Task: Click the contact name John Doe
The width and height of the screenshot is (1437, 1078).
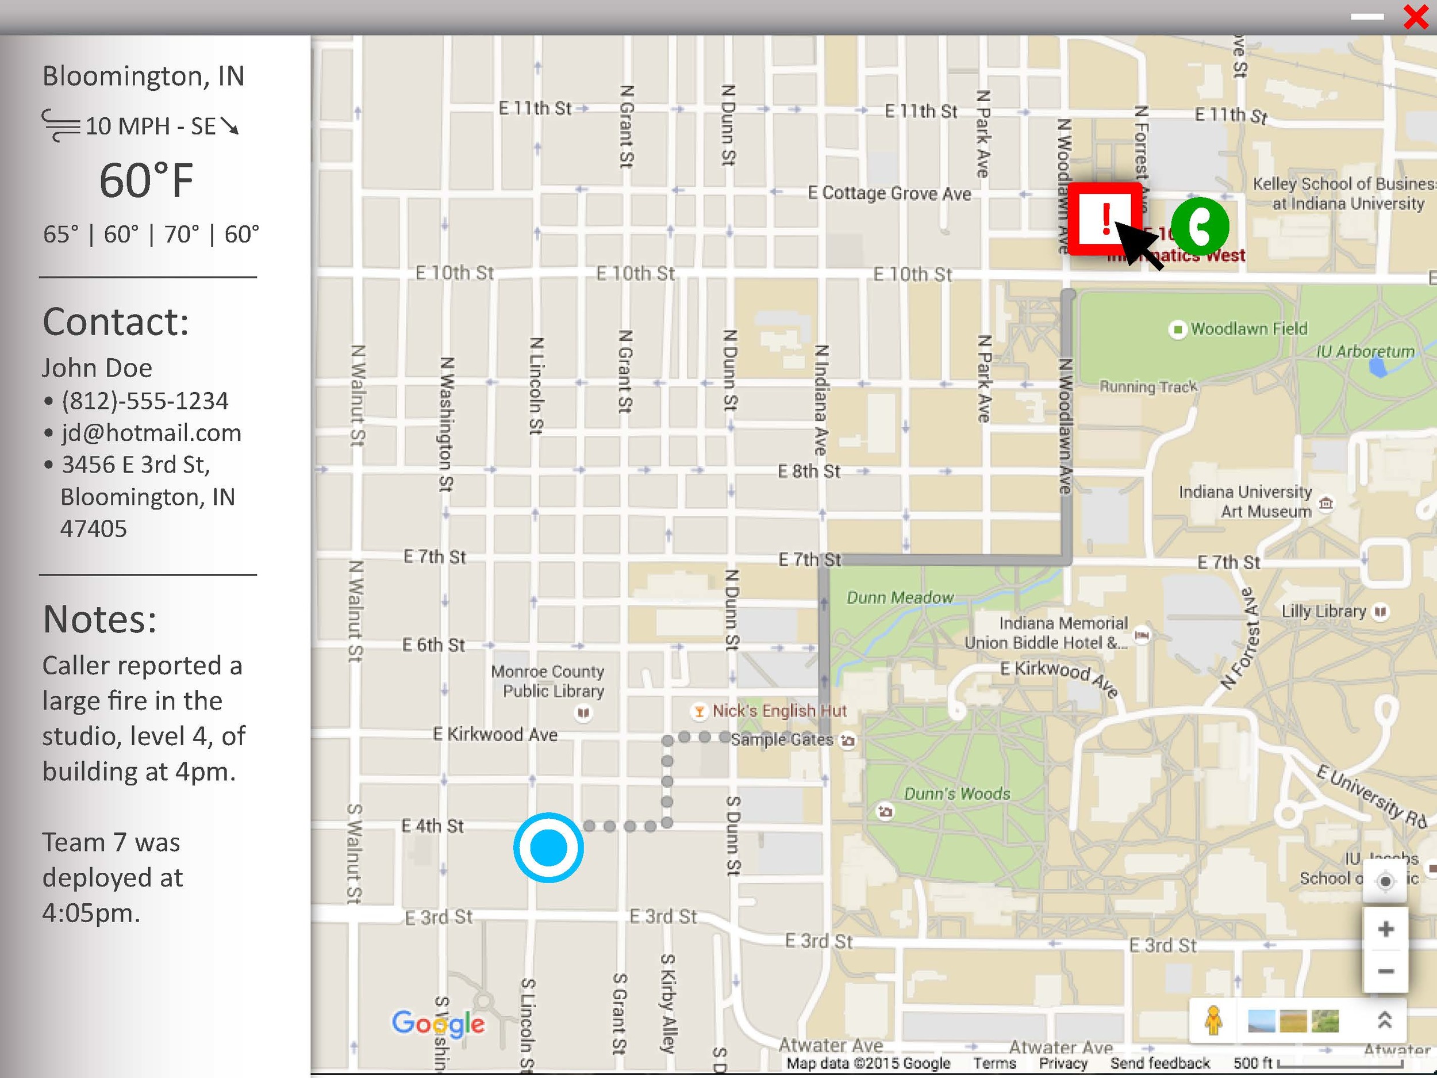Action: pos(98,368)
